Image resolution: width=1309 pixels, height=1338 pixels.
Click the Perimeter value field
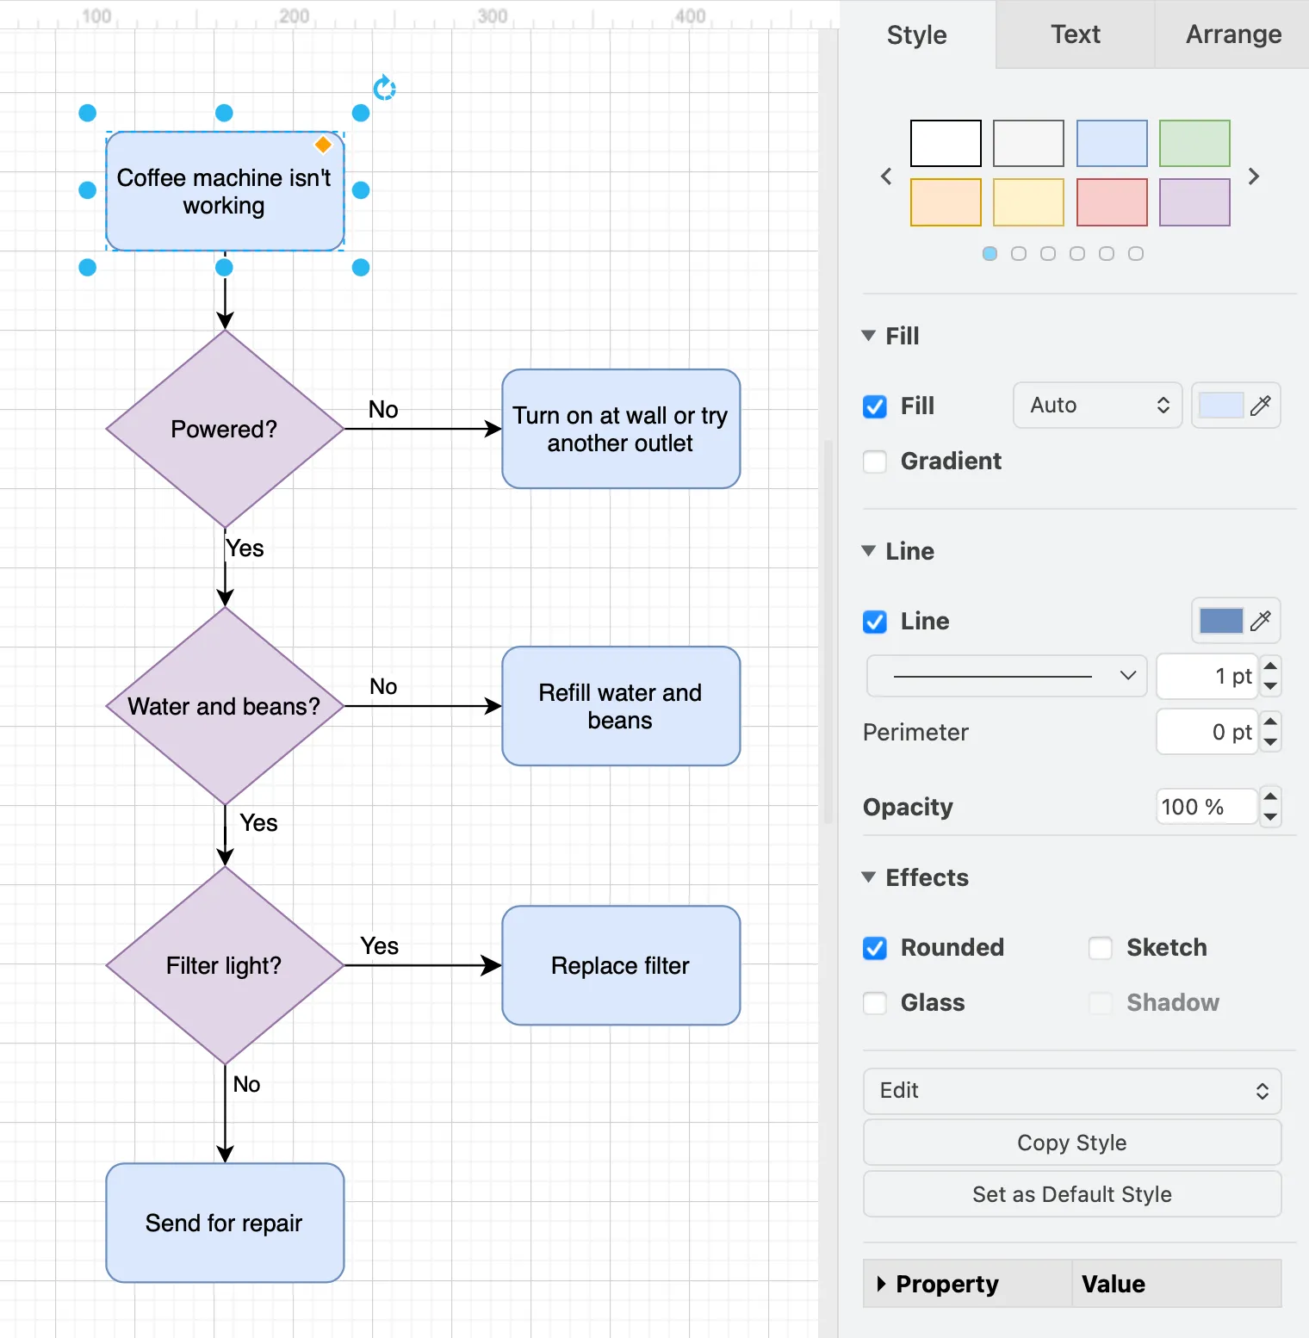pyautogui.click(x=1207, y=732)
